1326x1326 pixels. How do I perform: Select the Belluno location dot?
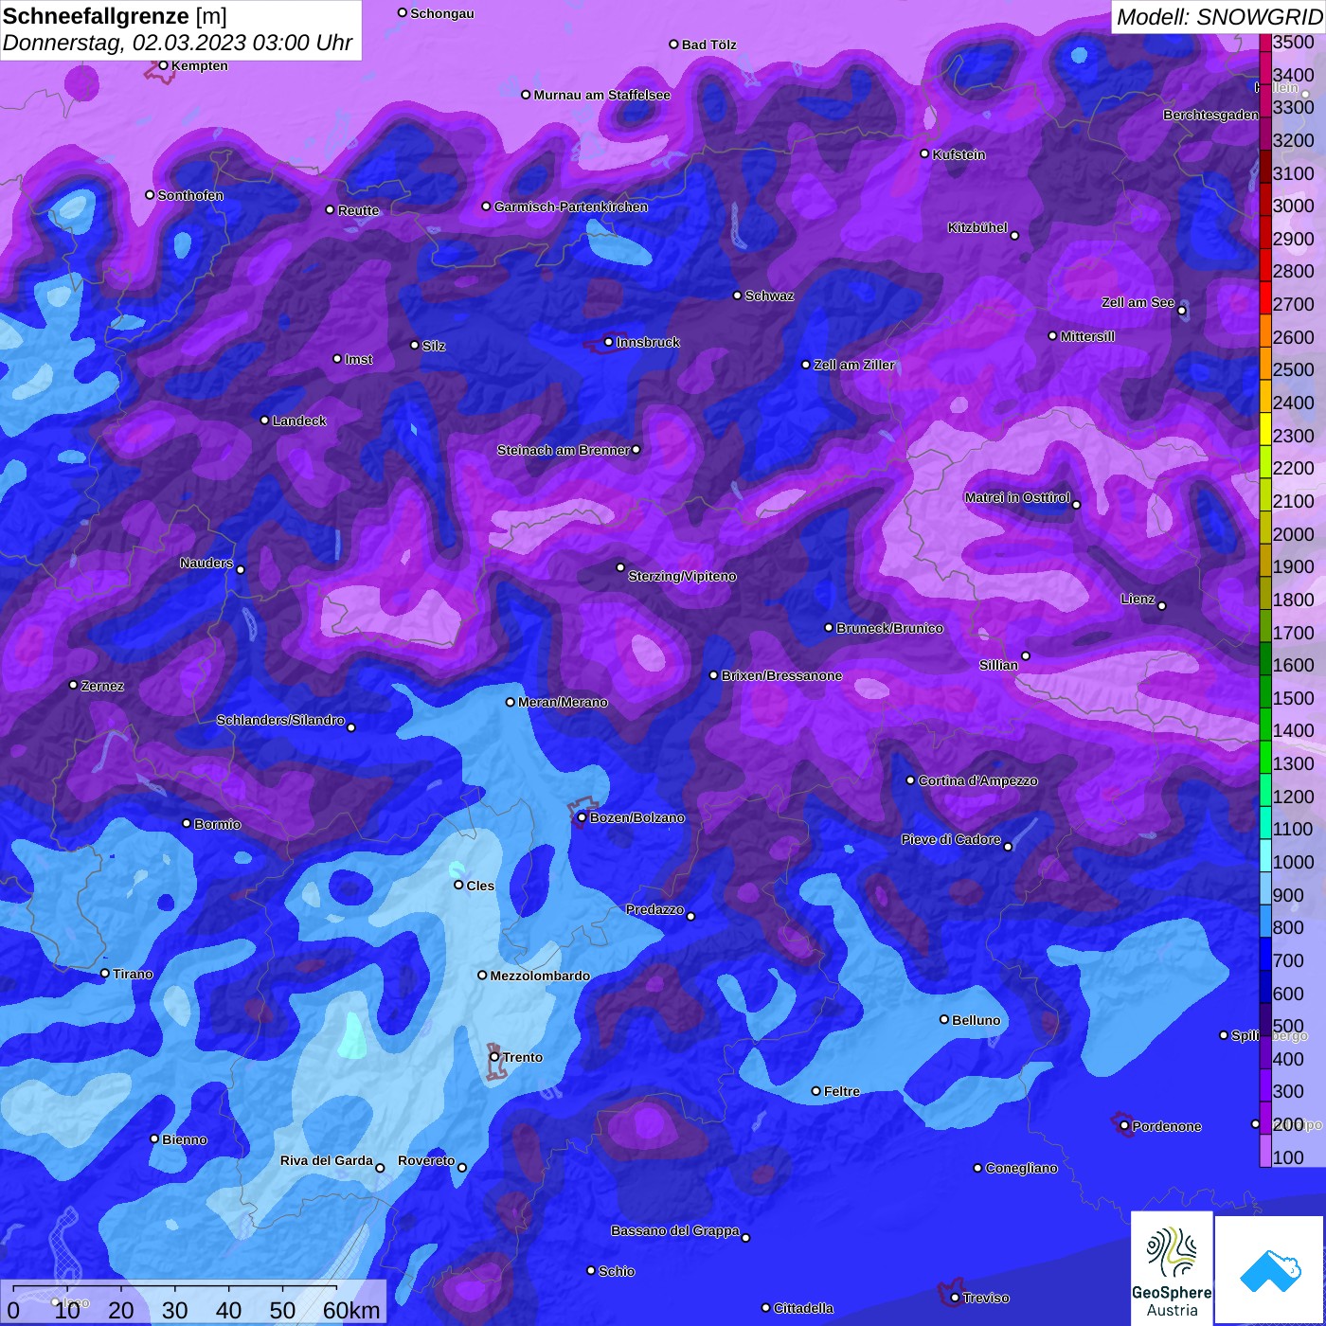[x=944, y=1019]
